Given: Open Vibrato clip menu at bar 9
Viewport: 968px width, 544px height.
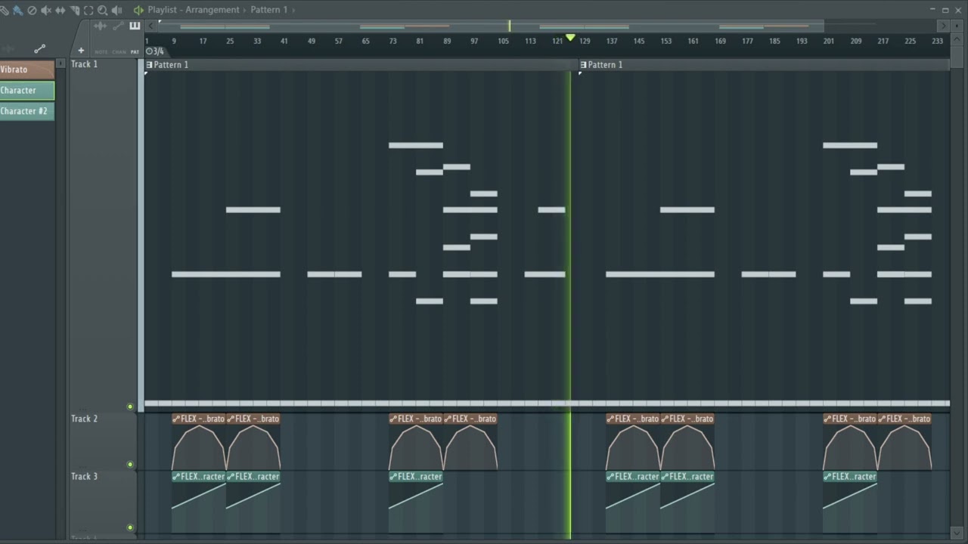Looking at the screenshot, I should [176, 419].
